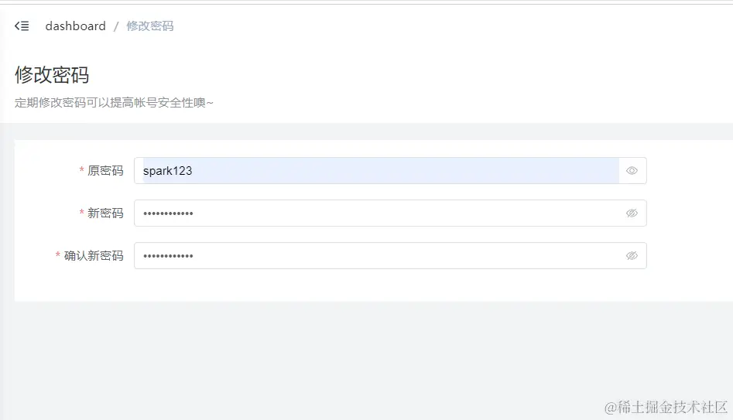
Task: Reveal the 新密码 value with its crossed-eye icon
Action: click(x=632, y=213)
